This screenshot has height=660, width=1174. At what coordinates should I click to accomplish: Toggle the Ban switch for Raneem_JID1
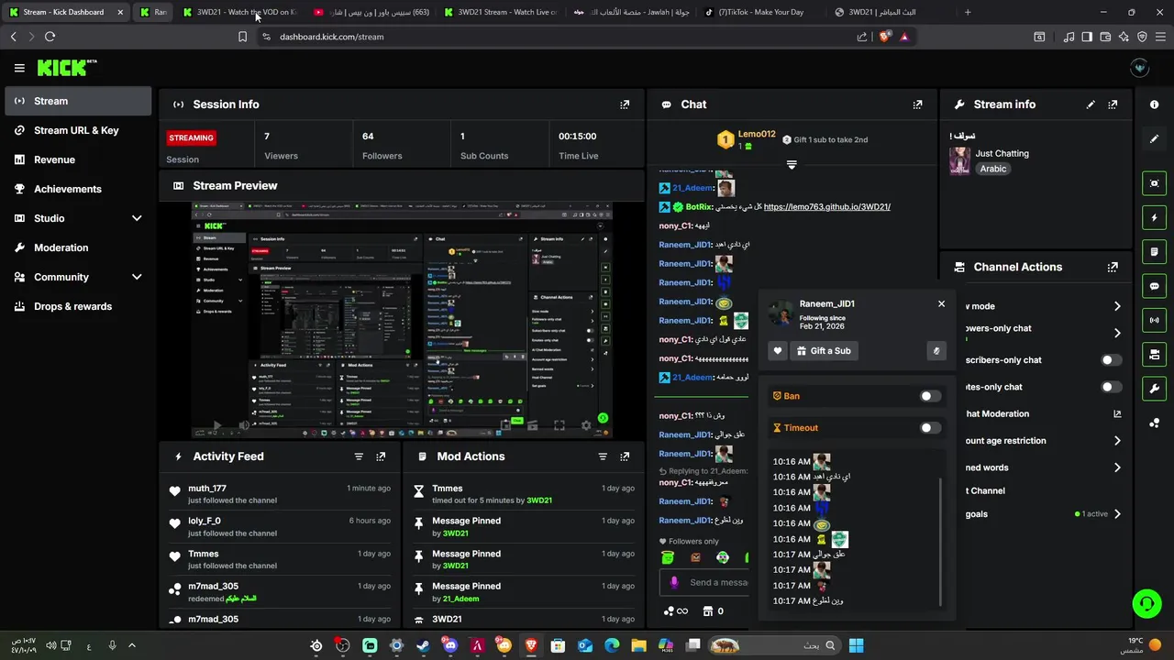point(930,396)
